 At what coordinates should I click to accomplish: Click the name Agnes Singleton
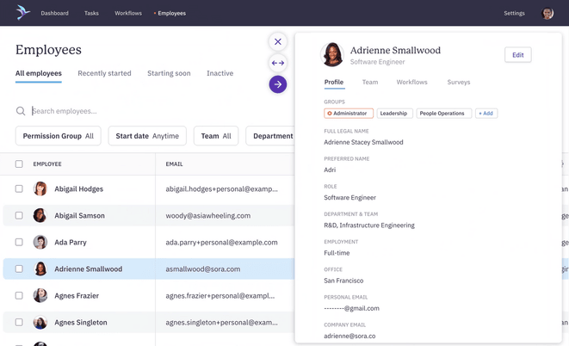click(81, 323)
